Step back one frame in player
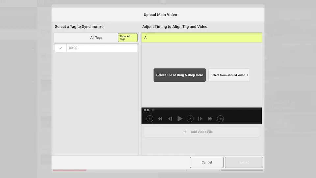Image resolution: width=316 pixels, height=178 pixels. pos(170,119)
